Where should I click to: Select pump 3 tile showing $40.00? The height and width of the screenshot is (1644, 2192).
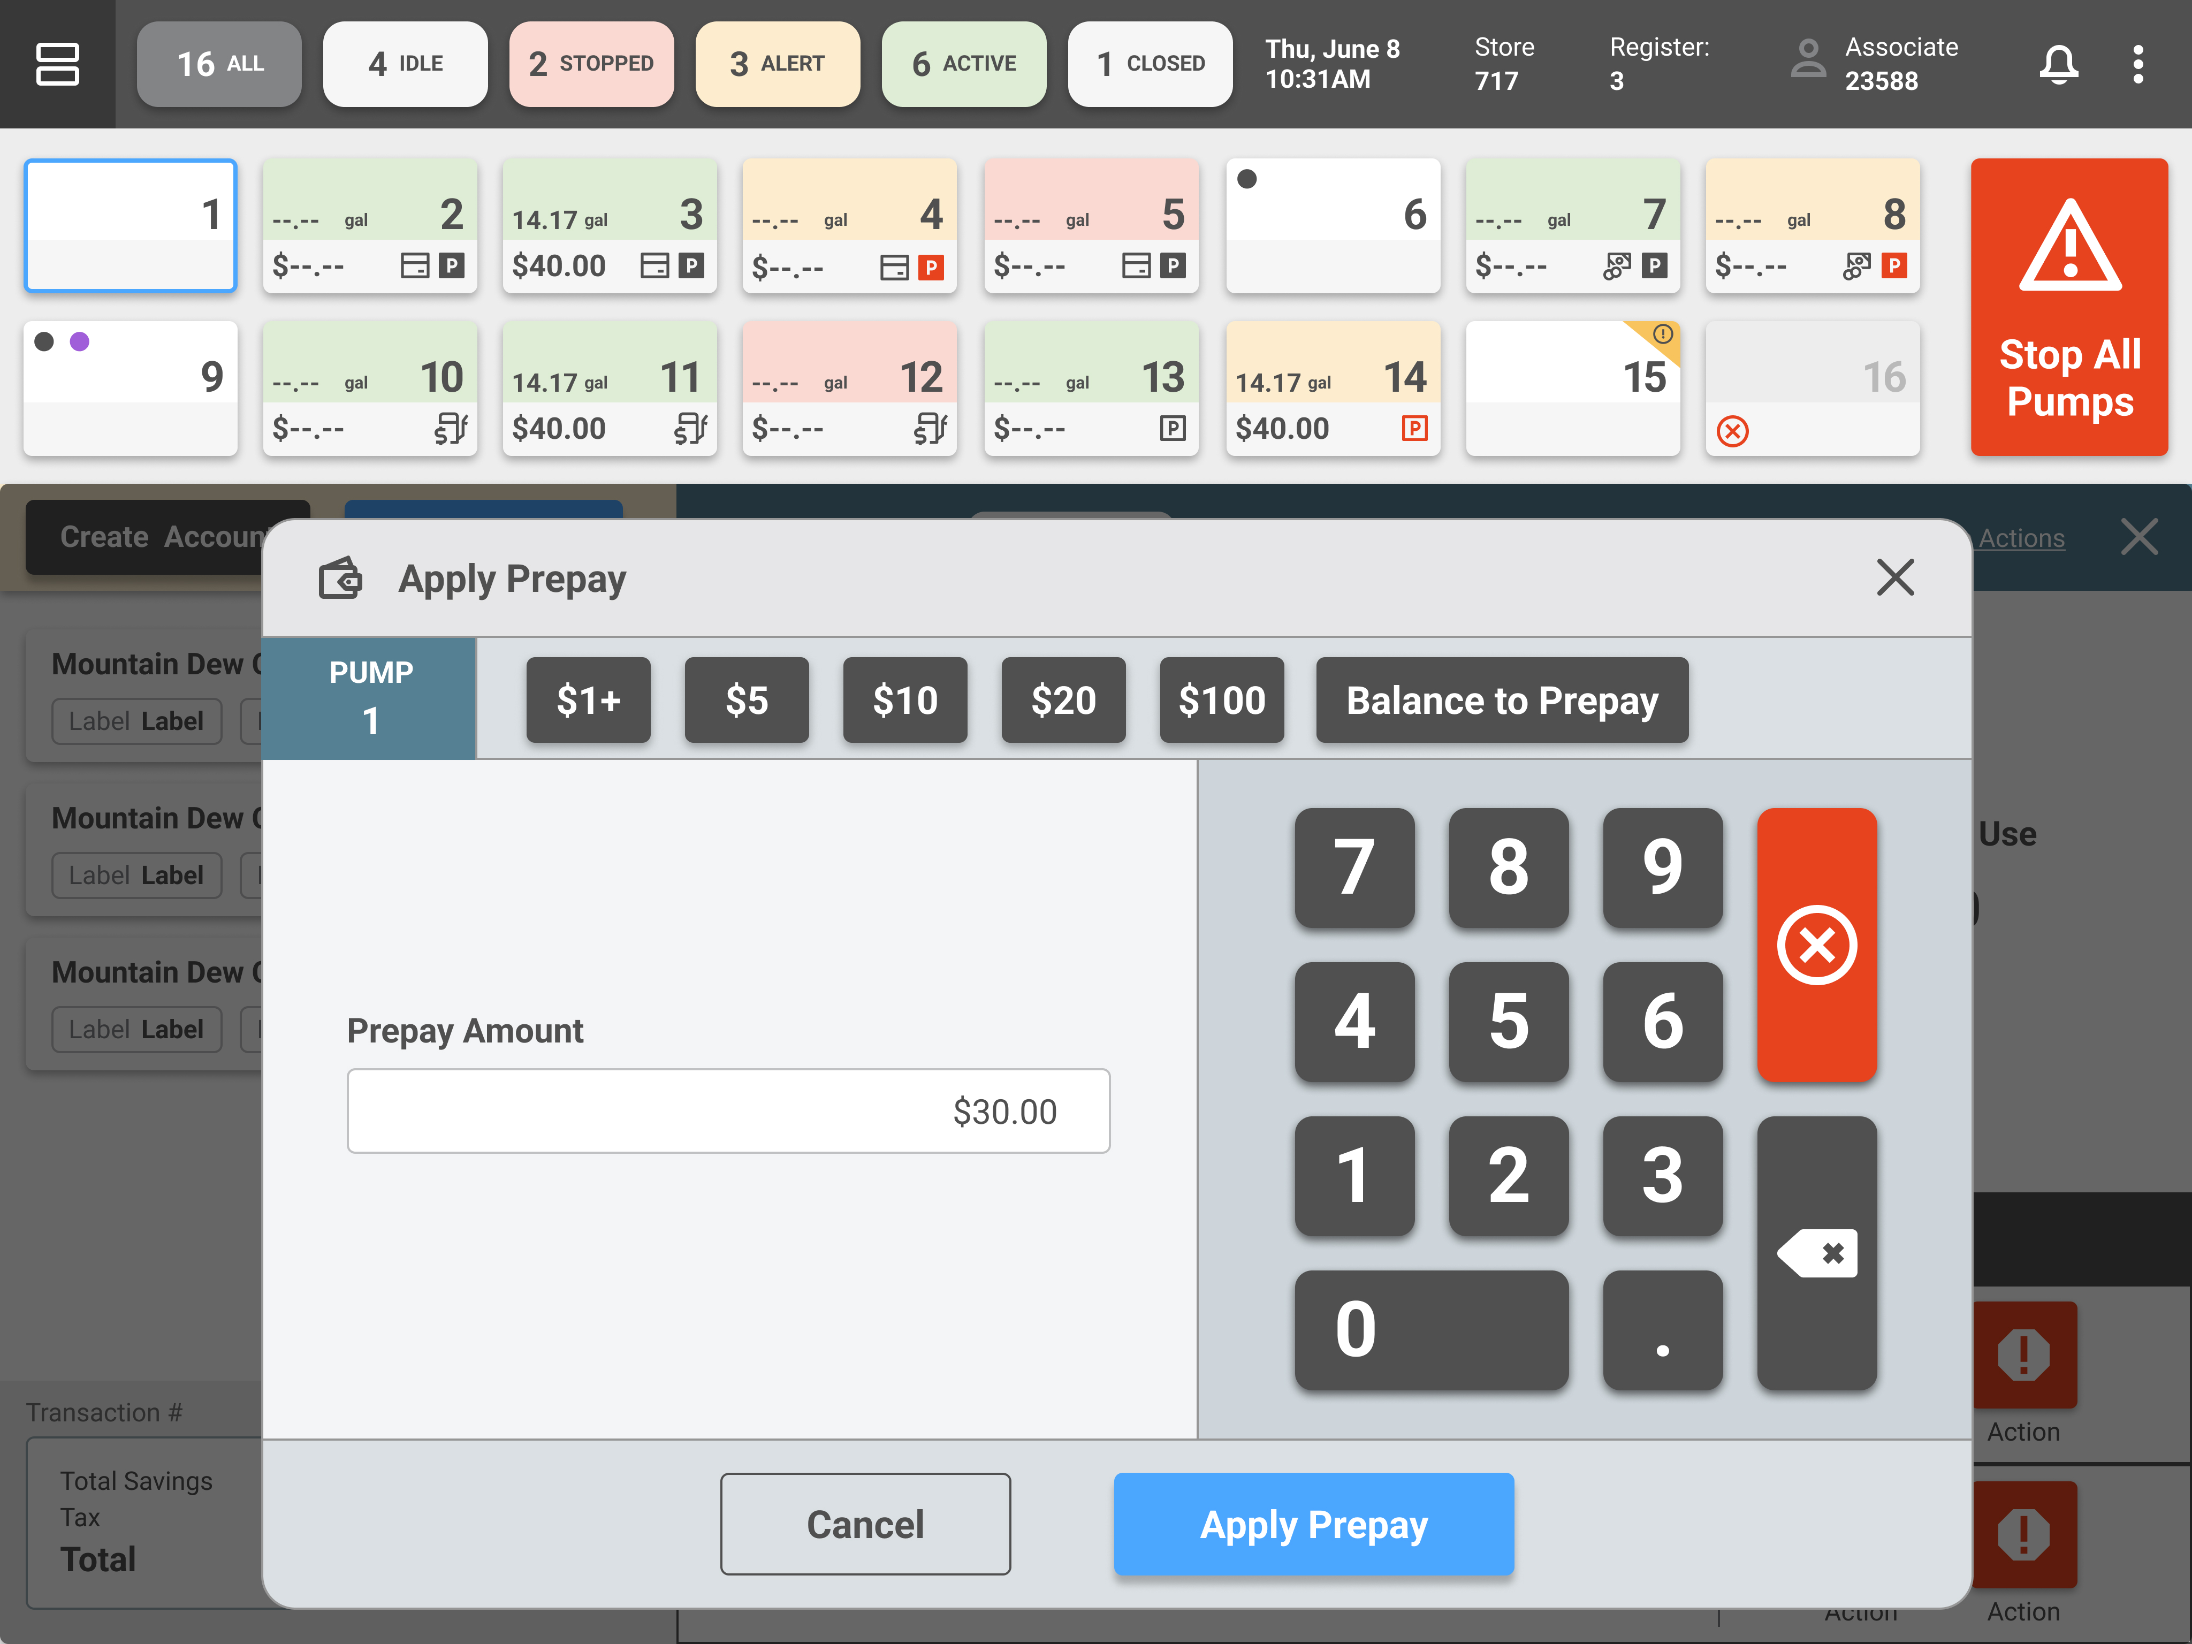(x=610, y=226)
